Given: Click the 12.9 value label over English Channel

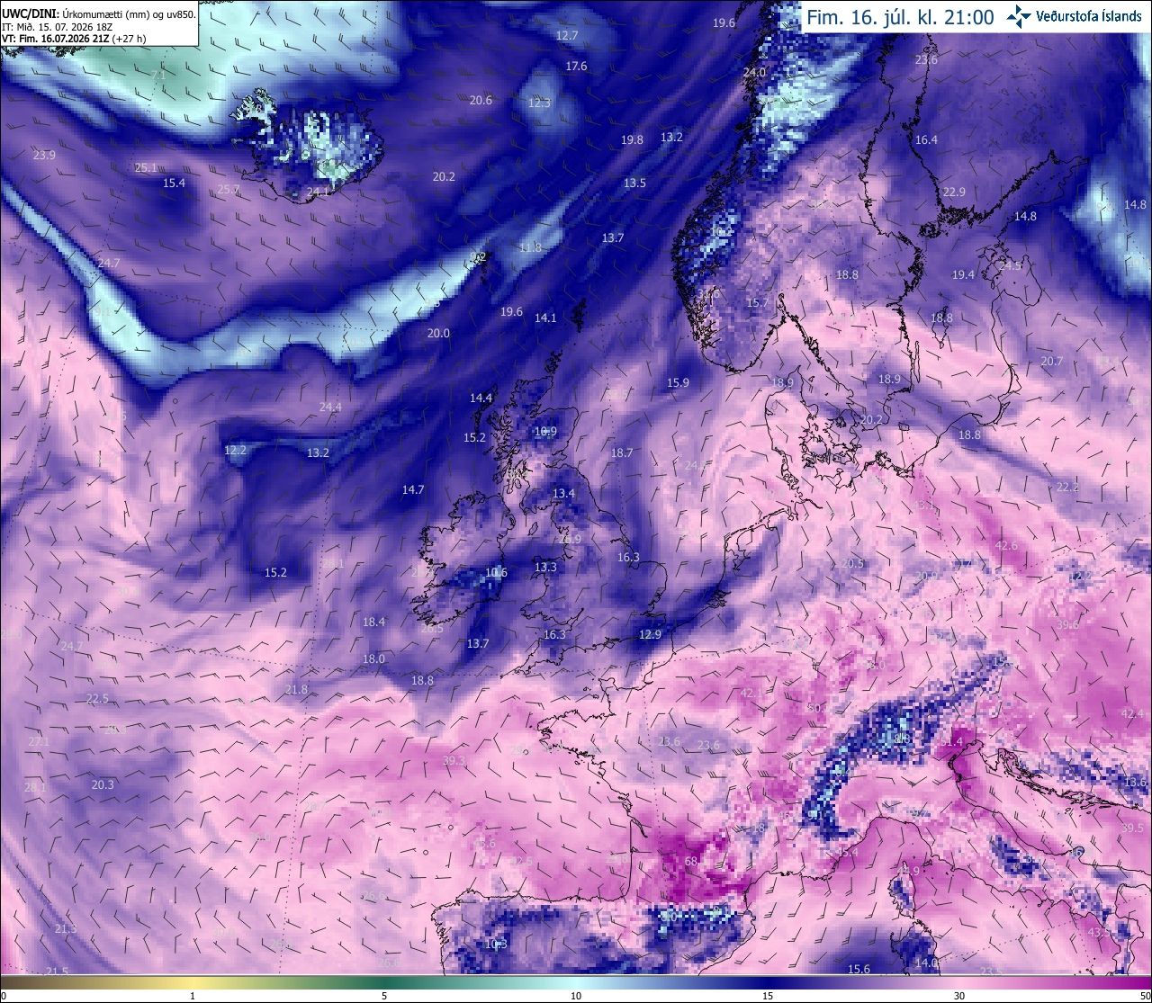Looking at the screenshot, I should click(x=650, y=634).
